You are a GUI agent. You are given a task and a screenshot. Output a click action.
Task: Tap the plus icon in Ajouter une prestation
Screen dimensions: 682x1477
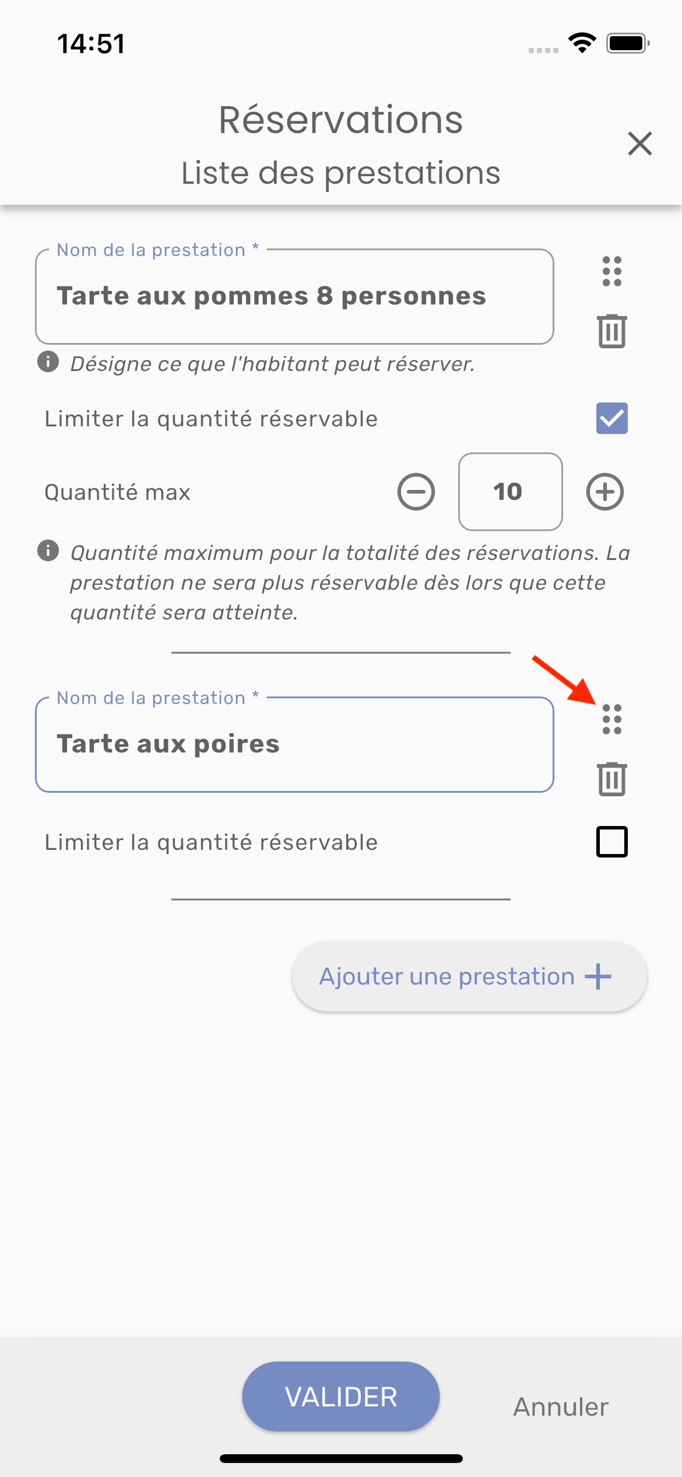[x=598, y=977]
